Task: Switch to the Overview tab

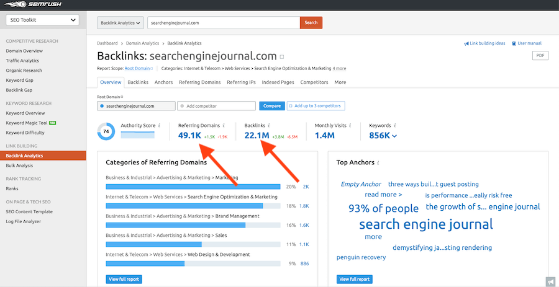Action: [111, 82]
